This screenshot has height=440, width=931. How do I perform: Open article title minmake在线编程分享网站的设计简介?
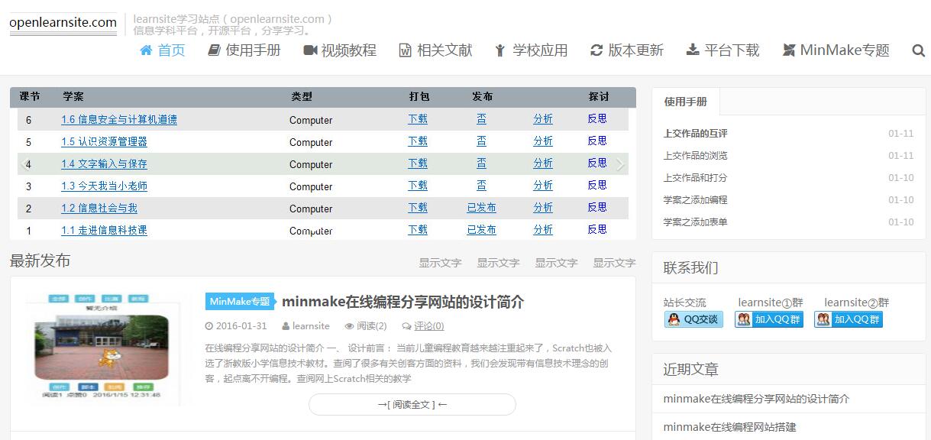[x=403, y=302]
